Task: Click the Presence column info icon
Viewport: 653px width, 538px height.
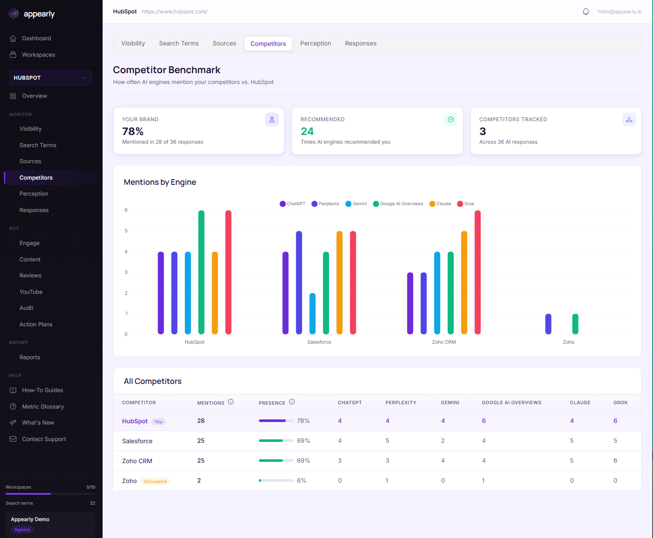Action: click(292, 402)
